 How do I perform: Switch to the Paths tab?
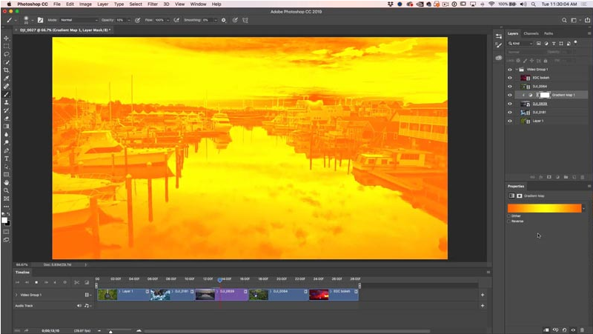tap(549, 33)
